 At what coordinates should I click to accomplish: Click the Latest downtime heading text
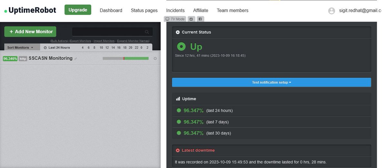click(x=198, y=150)
